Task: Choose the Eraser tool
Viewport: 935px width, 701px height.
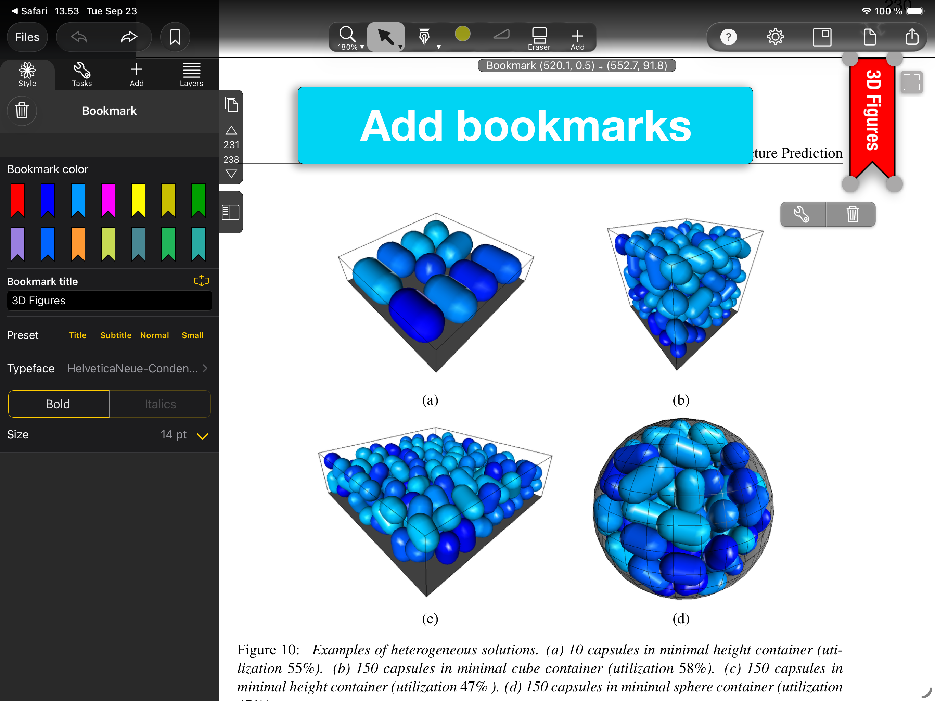Action: point(539,38)
